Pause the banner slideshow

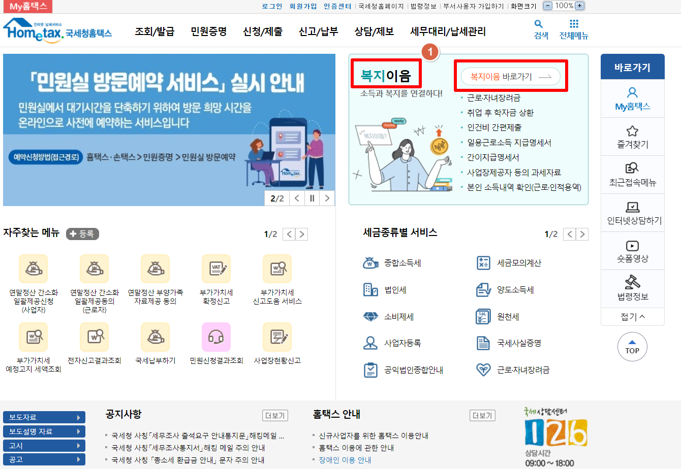312,198
